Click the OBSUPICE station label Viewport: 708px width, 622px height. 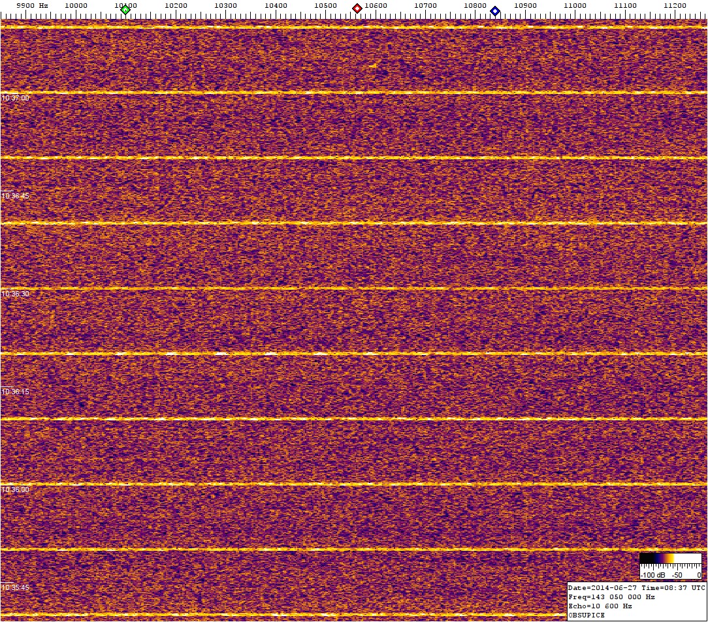[x=587, y=615]
